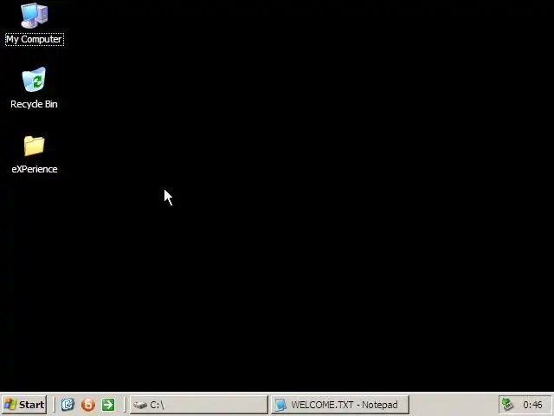Click the system tray network icon
Viewport: 554px width, 416px height.
point(508,405)
